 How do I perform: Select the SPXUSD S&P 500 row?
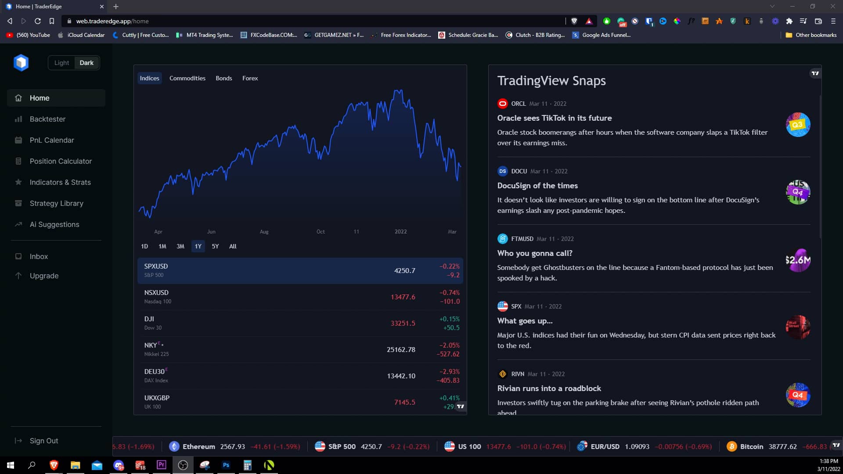tap(300, 270)
